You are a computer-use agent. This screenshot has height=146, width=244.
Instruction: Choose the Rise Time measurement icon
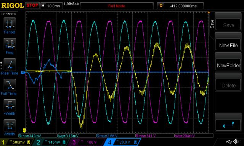click(10, 64)
